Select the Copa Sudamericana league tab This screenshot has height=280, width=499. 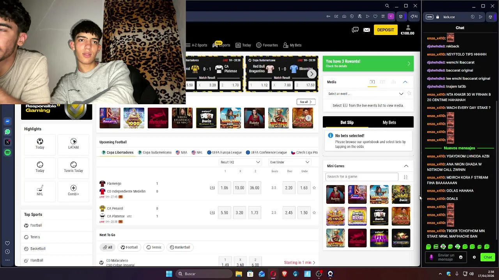(x=155, y=152)
